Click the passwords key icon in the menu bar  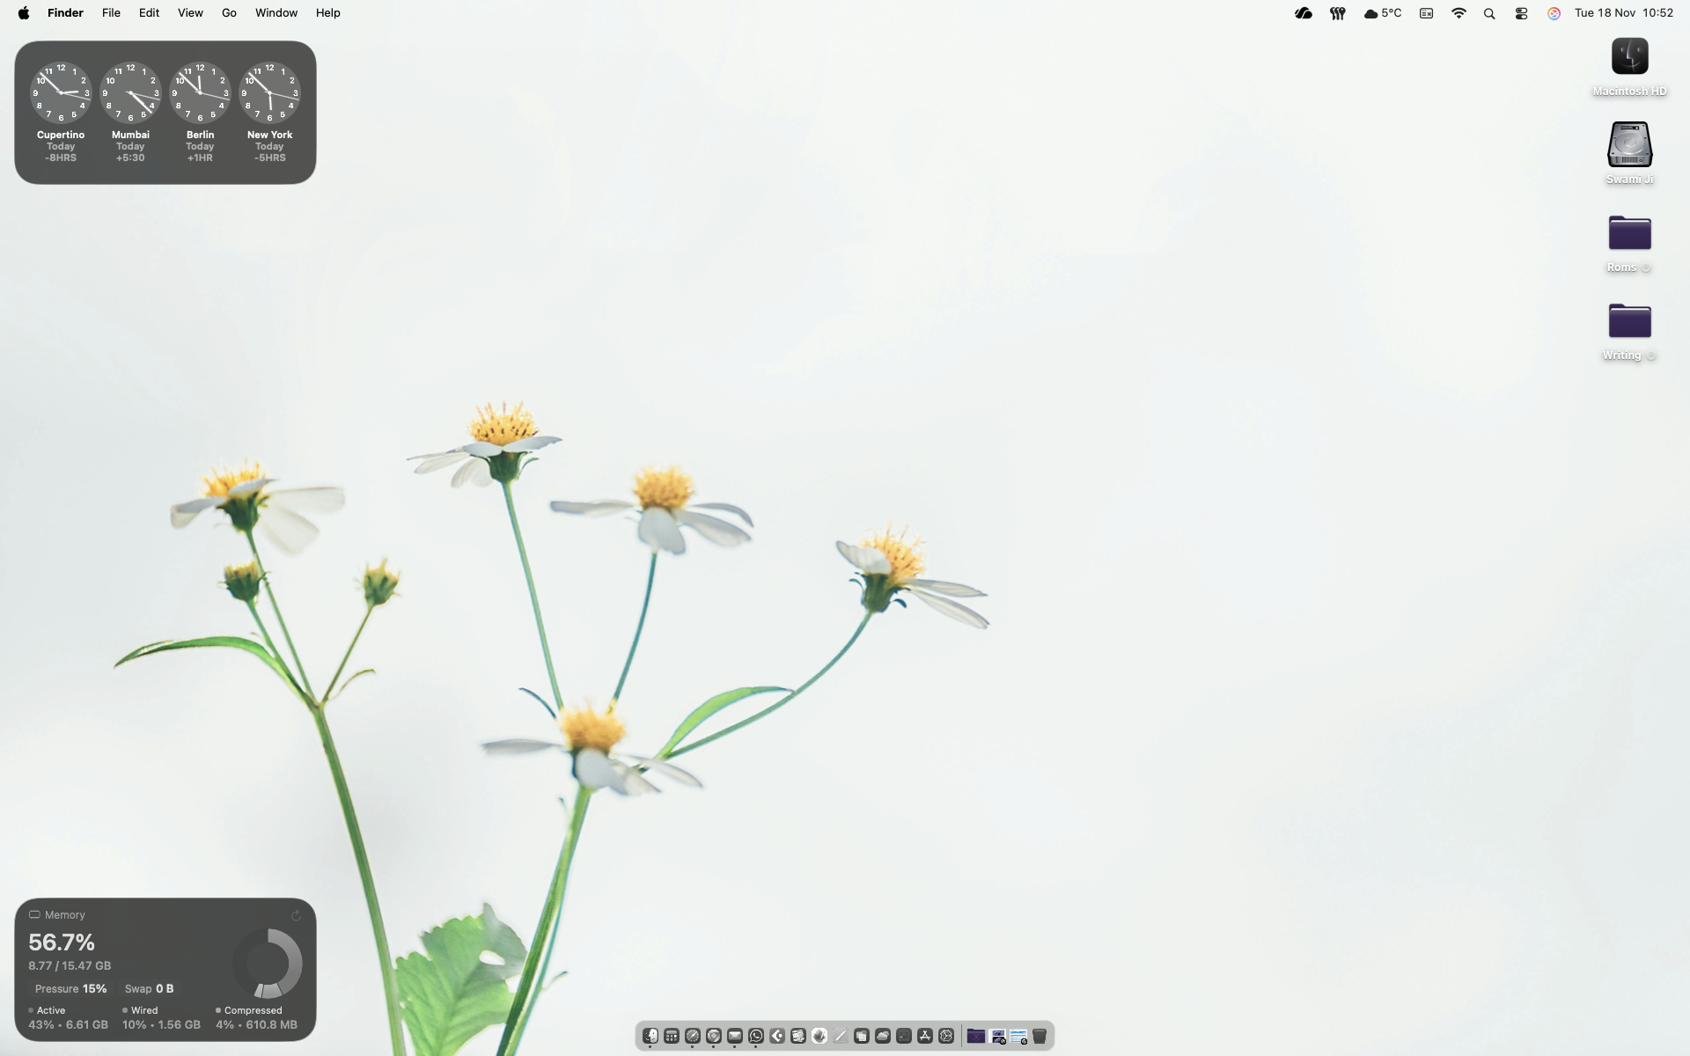click(1337, 12)
